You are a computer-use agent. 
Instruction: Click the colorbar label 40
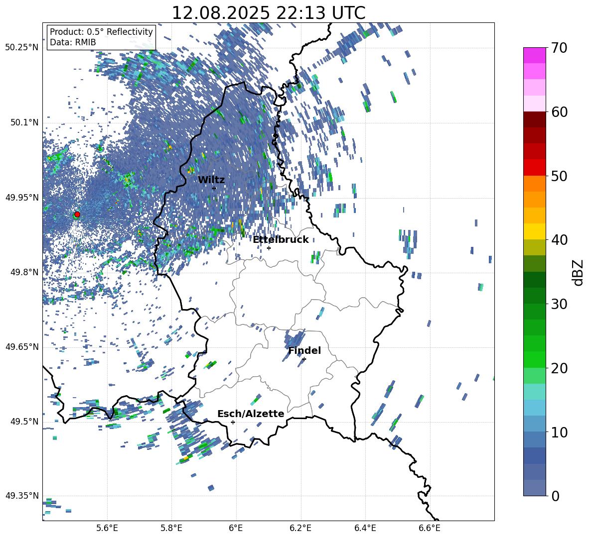point(559,240)
